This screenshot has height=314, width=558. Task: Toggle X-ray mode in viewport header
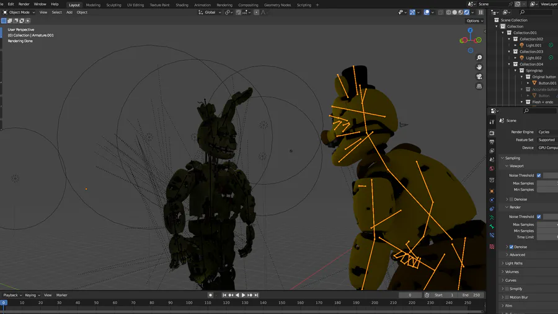coord(441,12)
